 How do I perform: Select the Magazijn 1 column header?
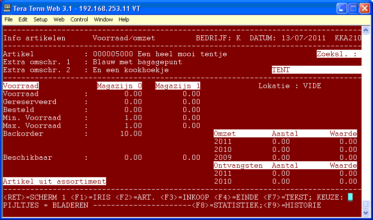(178, 86)
